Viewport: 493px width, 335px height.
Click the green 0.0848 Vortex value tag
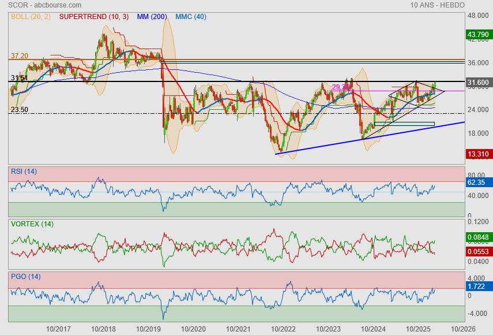tap(478, 236)
